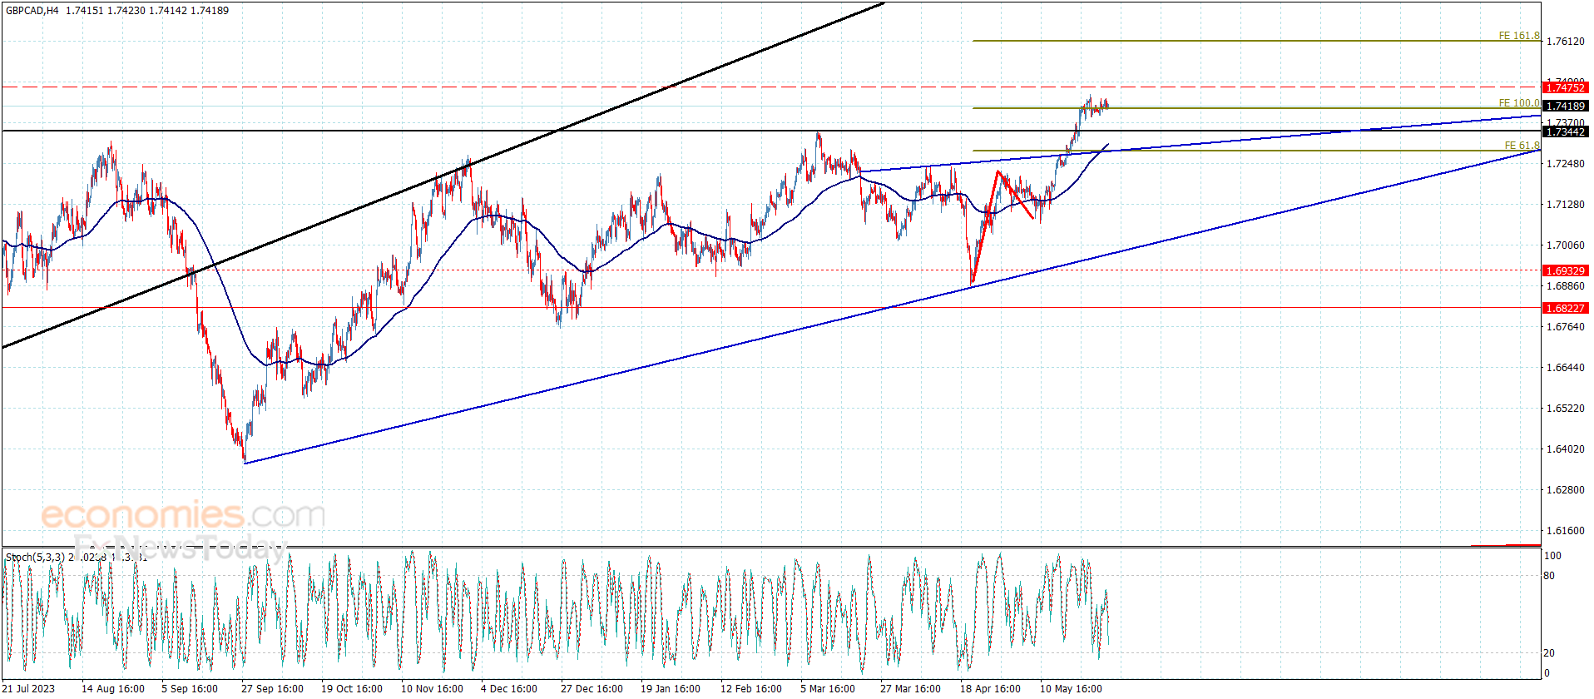
Task: Click the 1.71280 price axis value
Action: [x=1565, y=205]
